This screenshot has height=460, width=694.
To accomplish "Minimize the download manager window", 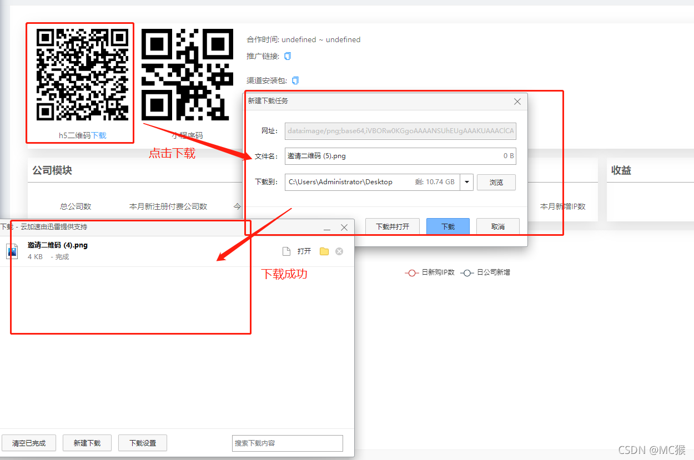I will (x=328, y=228).
